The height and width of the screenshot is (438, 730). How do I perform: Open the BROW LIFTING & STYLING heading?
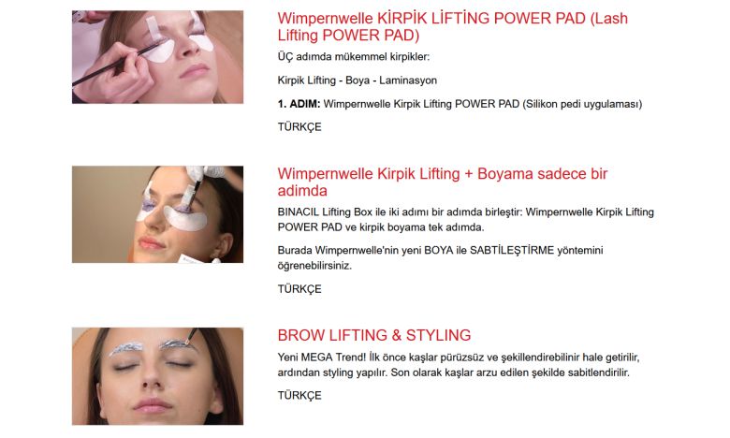[x=374, y=335]
